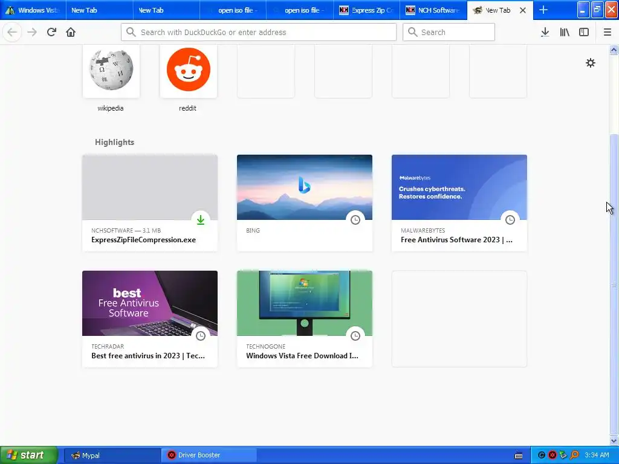Viewport: 619px width, 464px height.
Task: Click the magnifier icon in the address bar
Action: [131, 32]
